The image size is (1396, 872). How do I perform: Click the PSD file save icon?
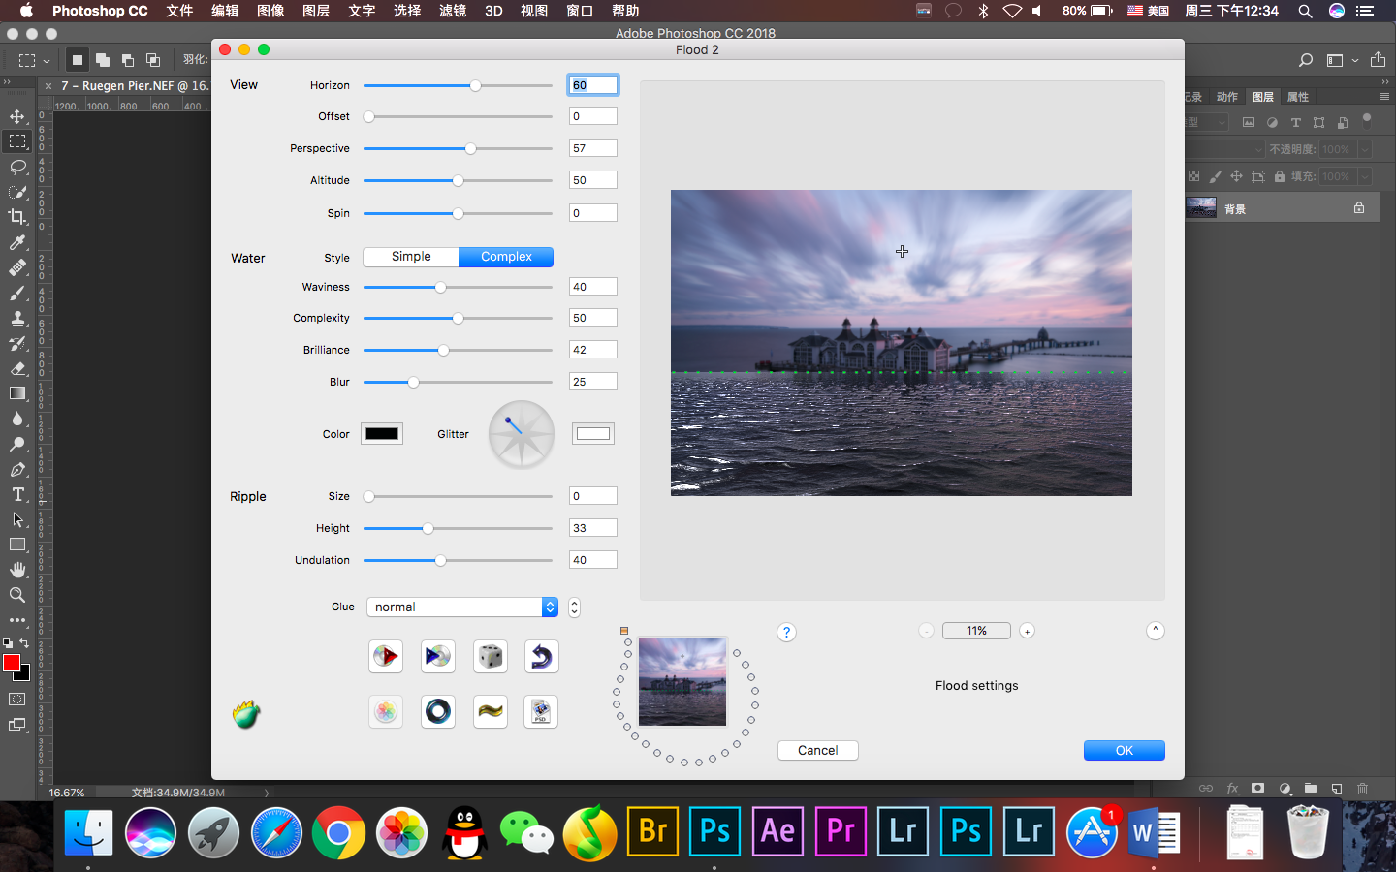[541, 711]
